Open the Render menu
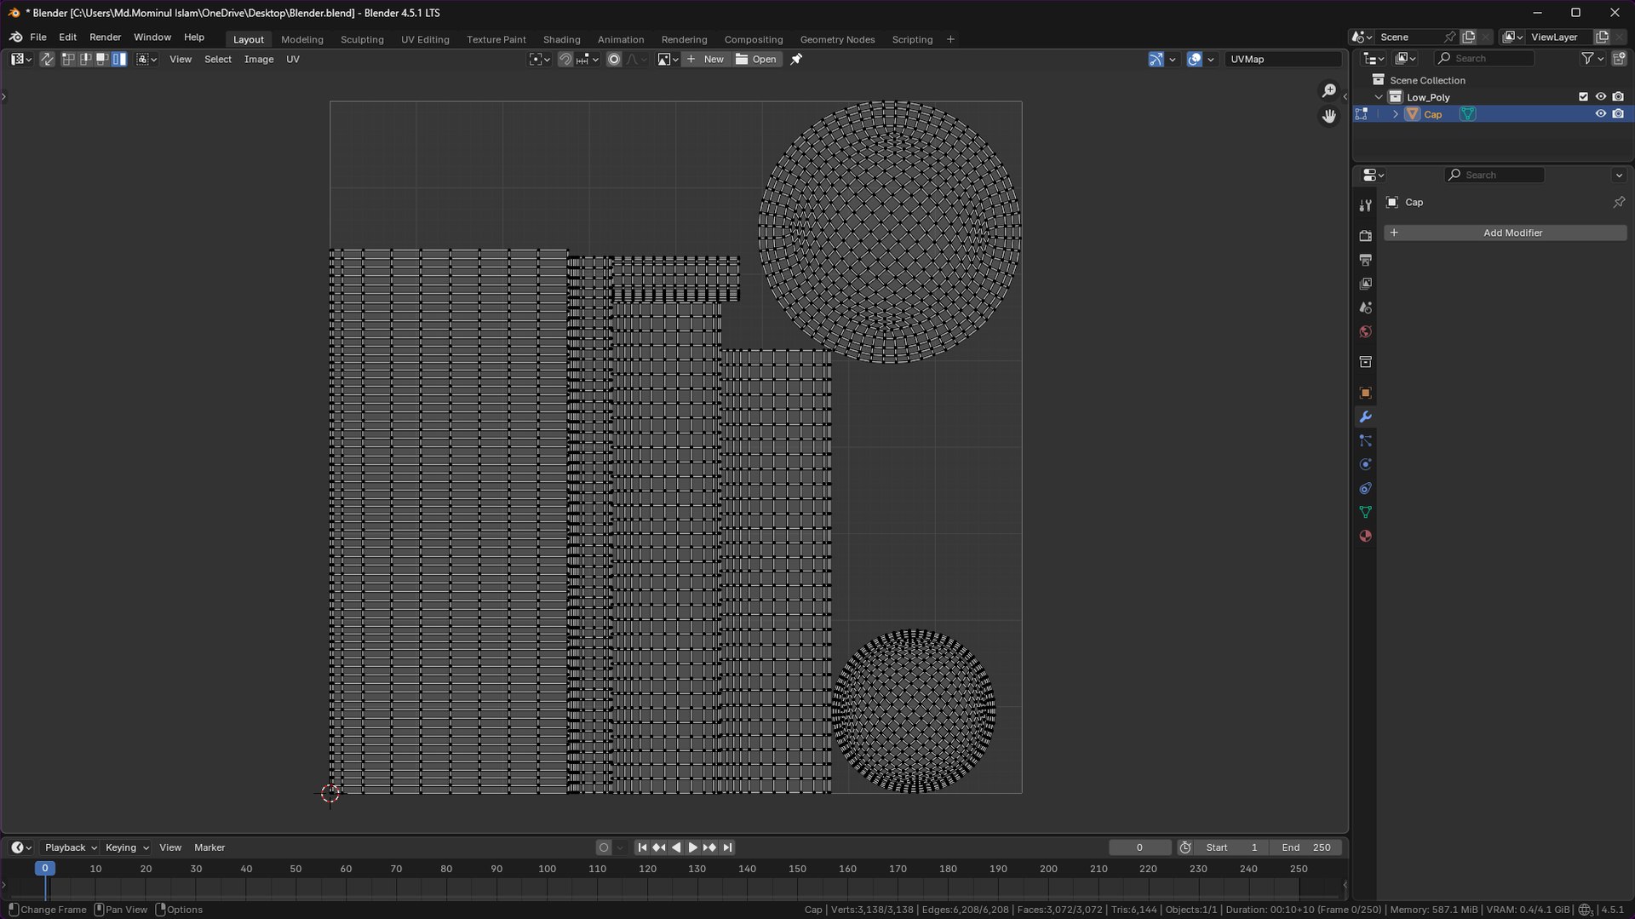This screenshot has width=1635, height=919. pos(105,37)
